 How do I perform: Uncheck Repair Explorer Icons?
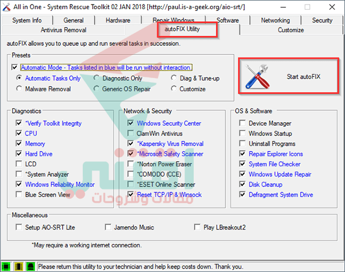click(x=243, y=153)
